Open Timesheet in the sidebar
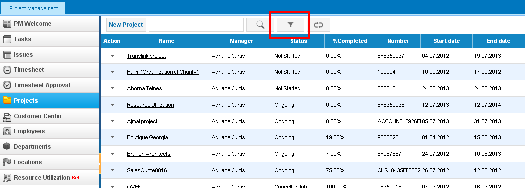The width and height of the screenshot is (525, 188). click(x=49, y=70)
